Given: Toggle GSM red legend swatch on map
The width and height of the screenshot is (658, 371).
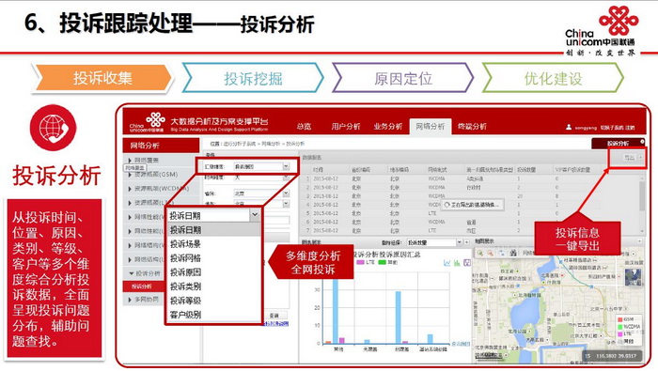Looking at the screenshot, I should (619, 320).
